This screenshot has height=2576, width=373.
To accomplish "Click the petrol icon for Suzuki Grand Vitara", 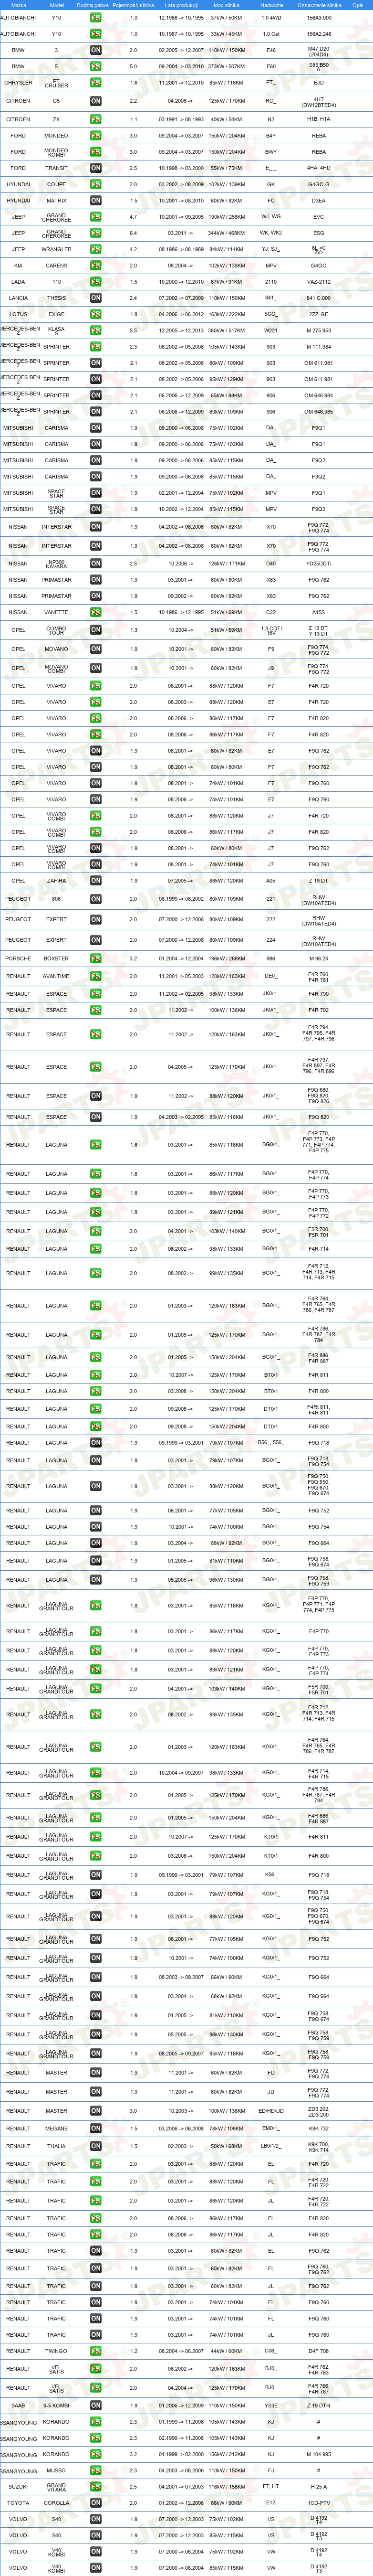I will pyautogui.click(x=95, y=2486).
